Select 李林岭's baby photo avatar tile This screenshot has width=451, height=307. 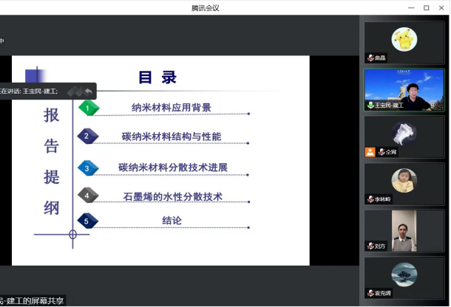click(404, 180)
